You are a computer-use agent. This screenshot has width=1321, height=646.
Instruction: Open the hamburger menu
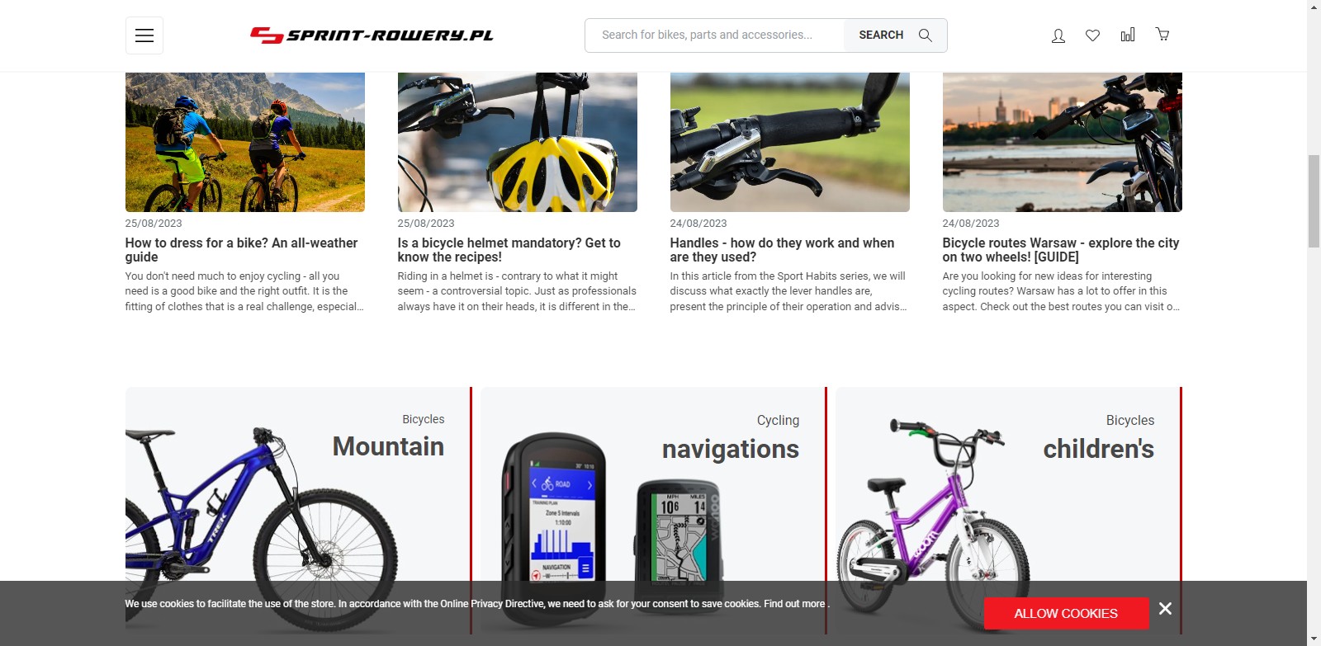(x=144, y=35)
